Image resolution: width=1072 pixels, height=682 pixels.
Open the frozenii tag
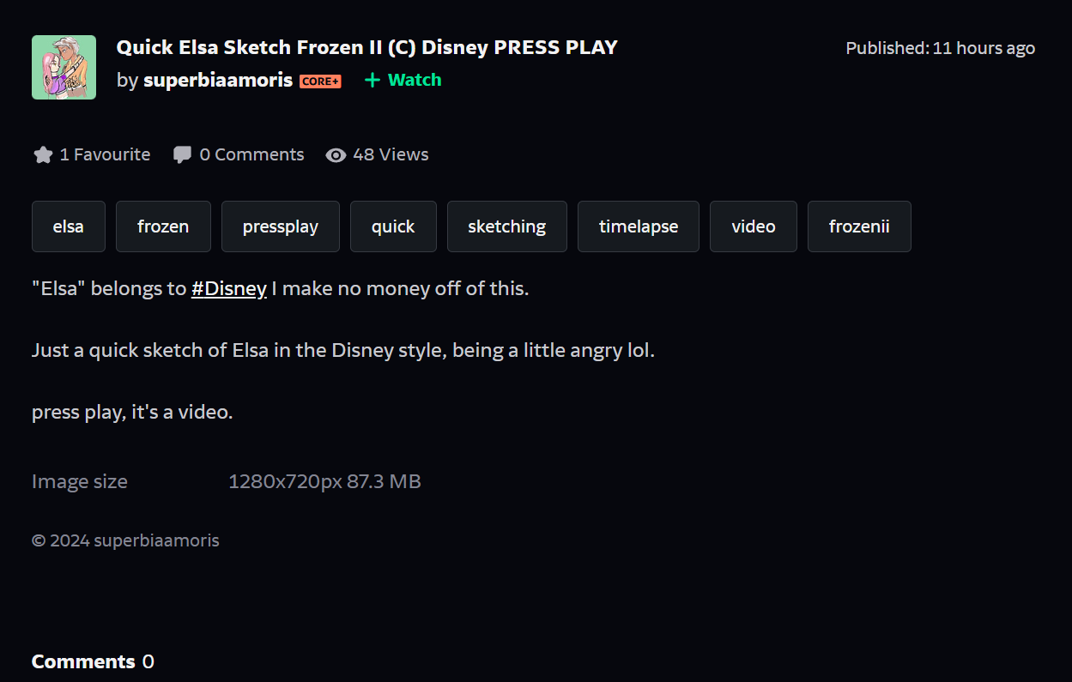[859, 226]
